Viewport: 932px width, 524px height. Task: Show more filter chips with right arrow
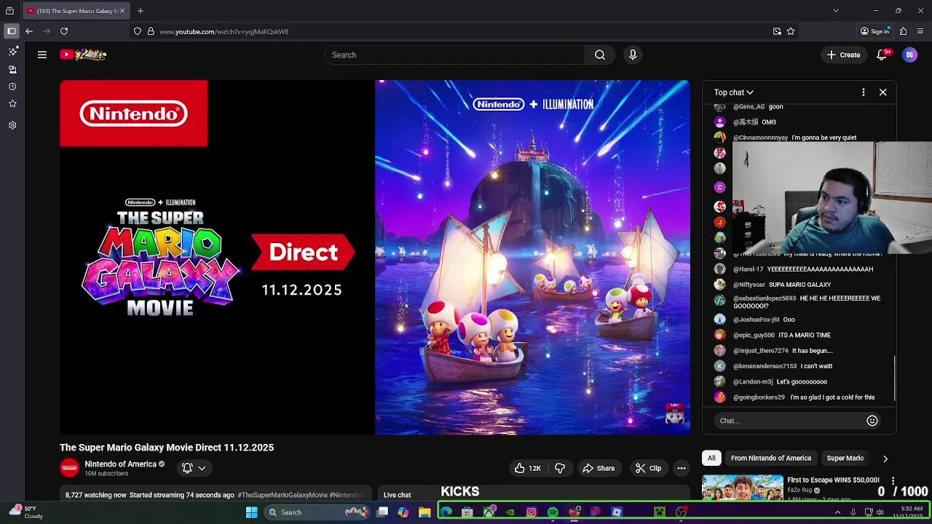pyautogui.click(x=885, y=458)
